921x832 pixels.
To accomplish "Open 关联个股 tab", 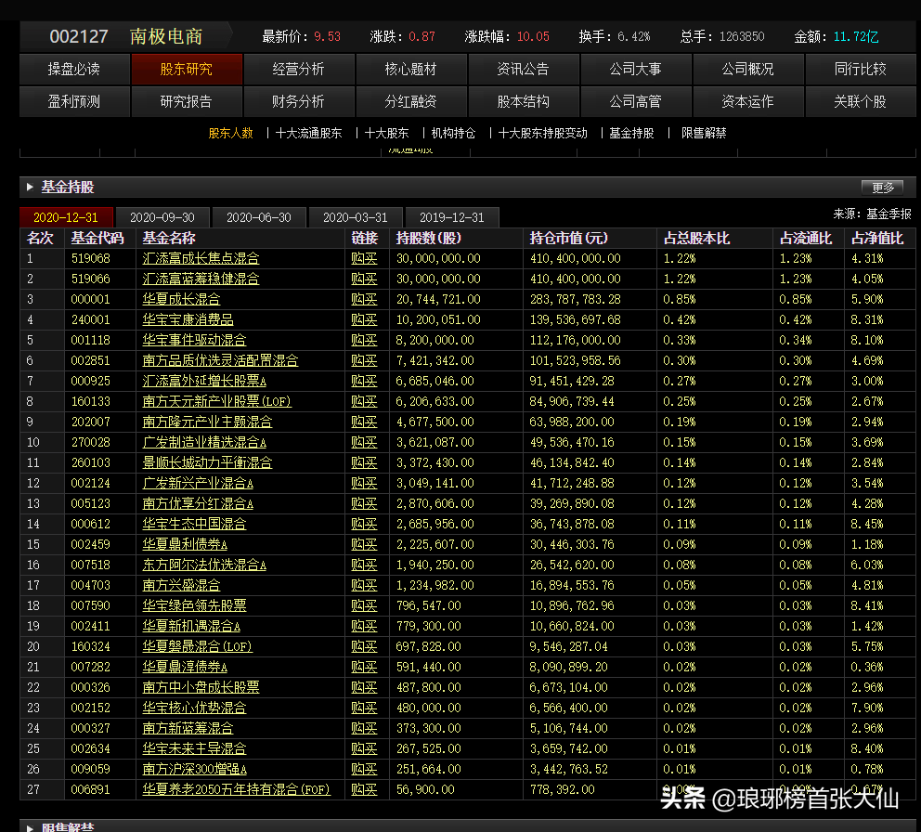I will (x=861, y=101).
